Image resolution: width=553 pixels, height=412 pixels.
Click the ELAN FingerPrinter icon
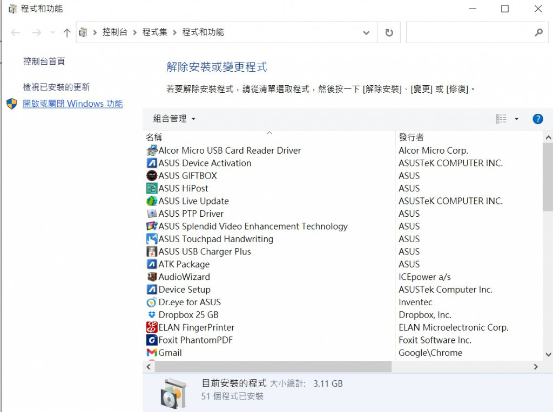coord(152,327)
